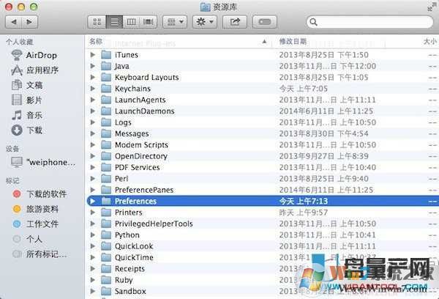Select the PrivilegedHelperTools folder row
This screenshot has width=439, height=299.
coord(262,224)
